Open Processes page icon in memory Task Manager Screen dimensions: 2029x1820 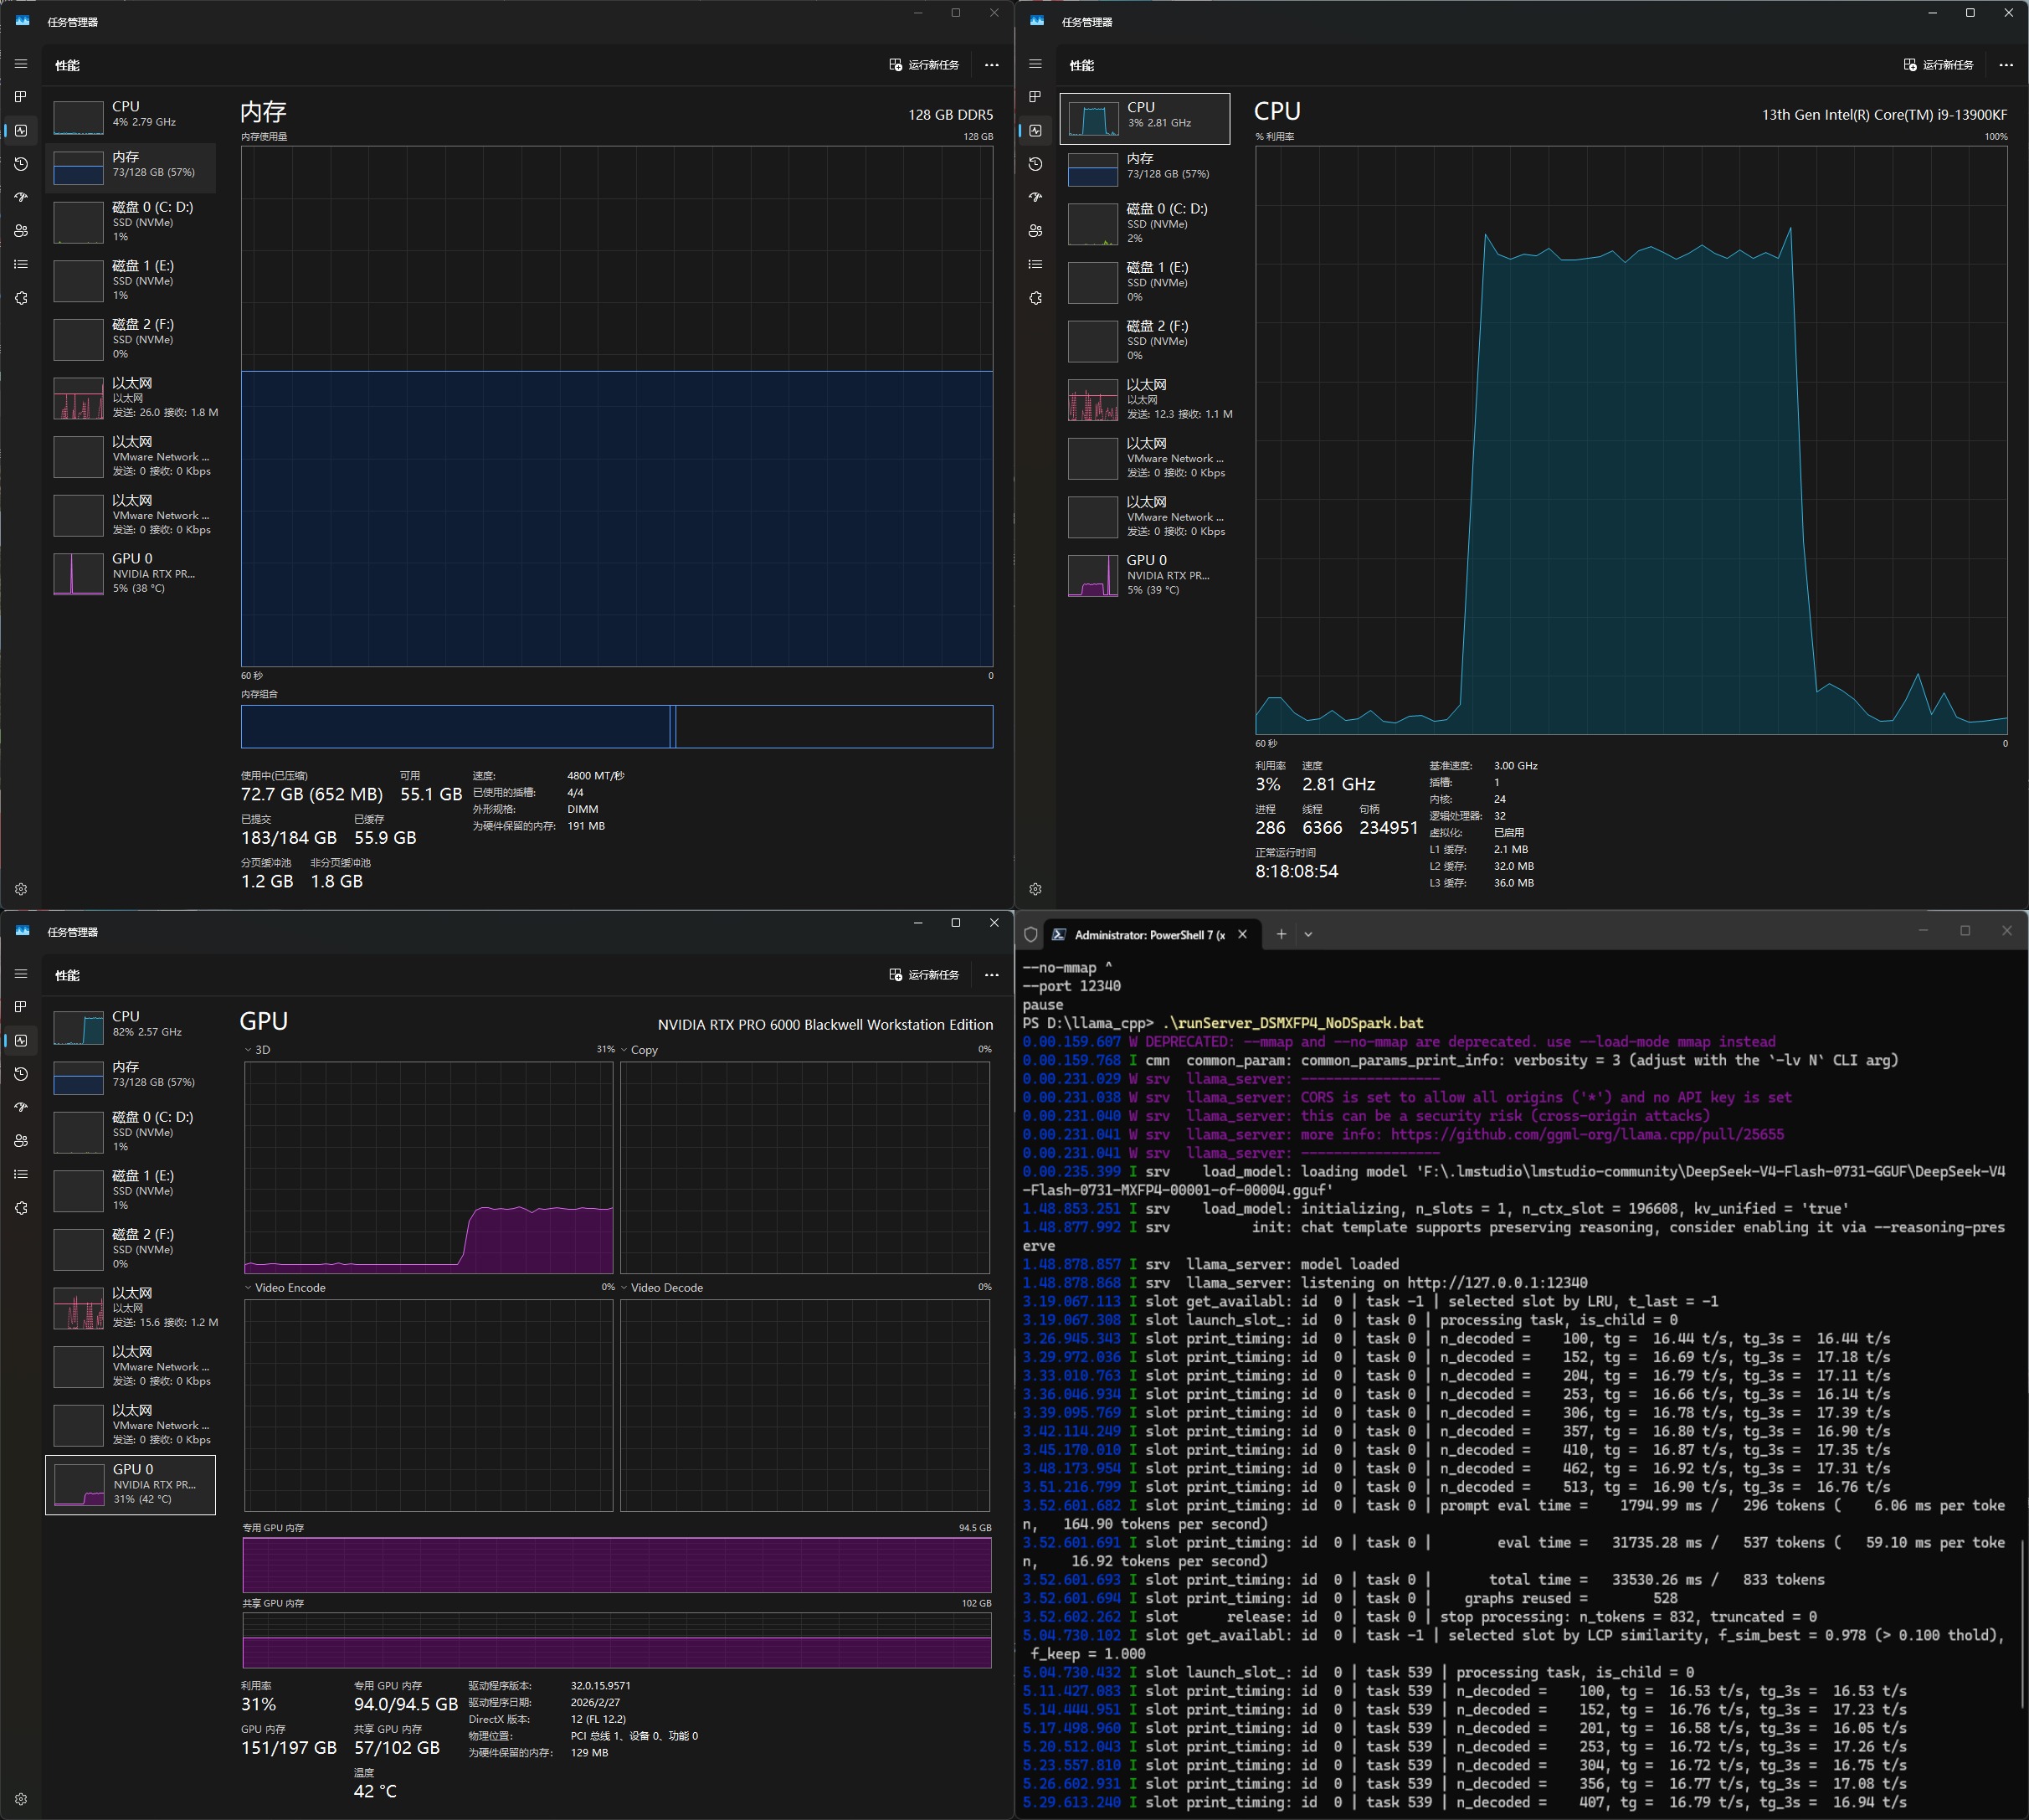[x=21, y=97]
